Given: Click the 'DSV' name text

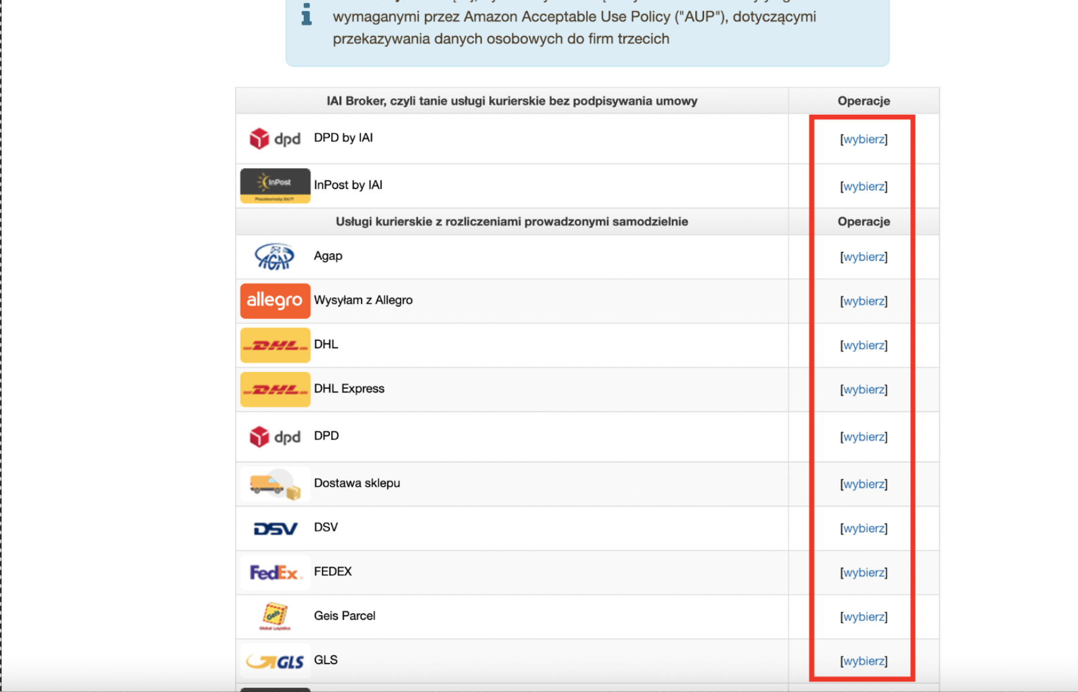Looking at the screenshot, I should [326, 527].
